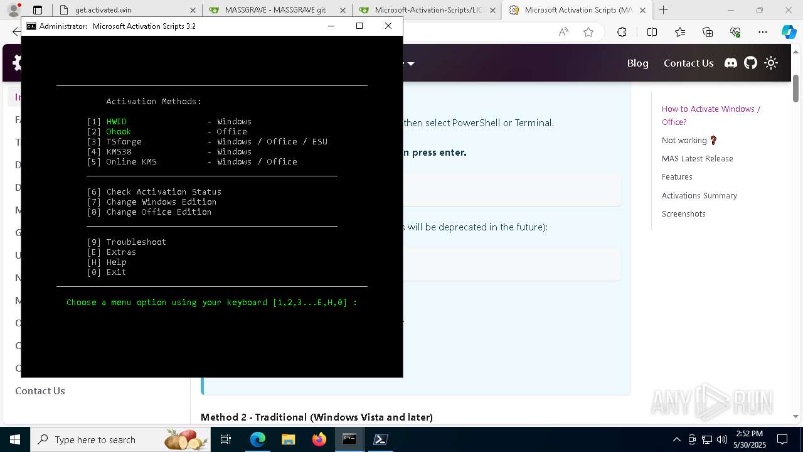
Task: Open Edge Favorites list icon
Action: (x=680, y=32)
